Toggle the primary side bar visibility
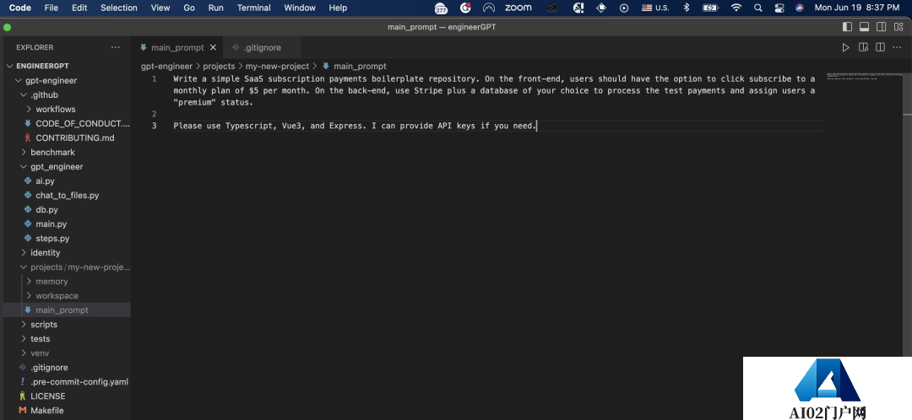The image size is (912, 420). pos(849,27)
